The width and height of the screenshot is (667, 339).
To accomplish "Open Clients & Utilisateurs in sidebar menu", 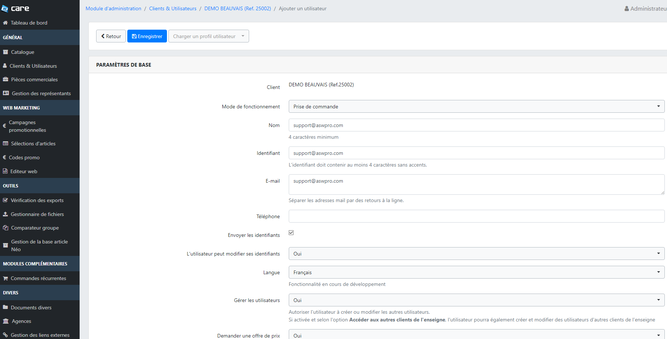I will pyautogui.click(x=33, y=66).
